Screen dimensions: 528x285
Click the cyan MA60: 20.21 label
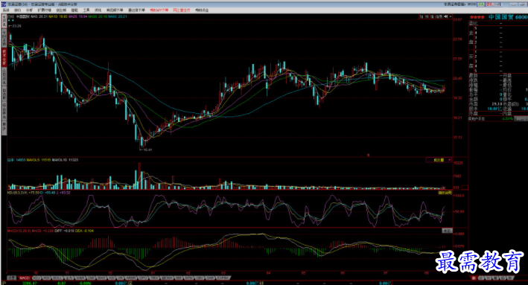[118, 16]
